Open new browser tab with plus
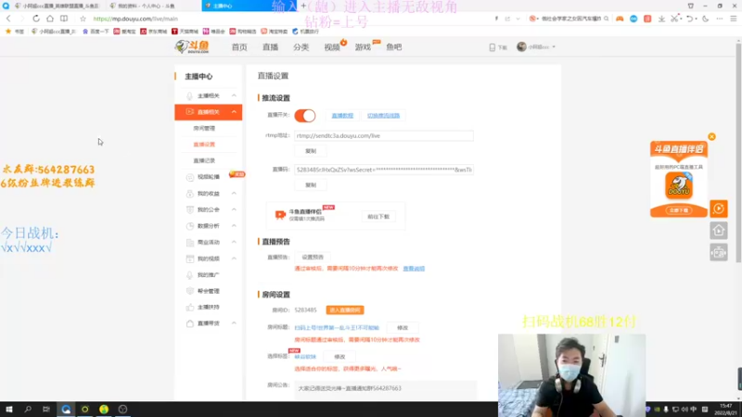Screen dimensions: 742x417 coord(303,6)
